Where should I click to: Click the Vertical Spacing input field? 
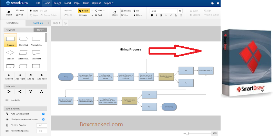(x=42, y=125)
